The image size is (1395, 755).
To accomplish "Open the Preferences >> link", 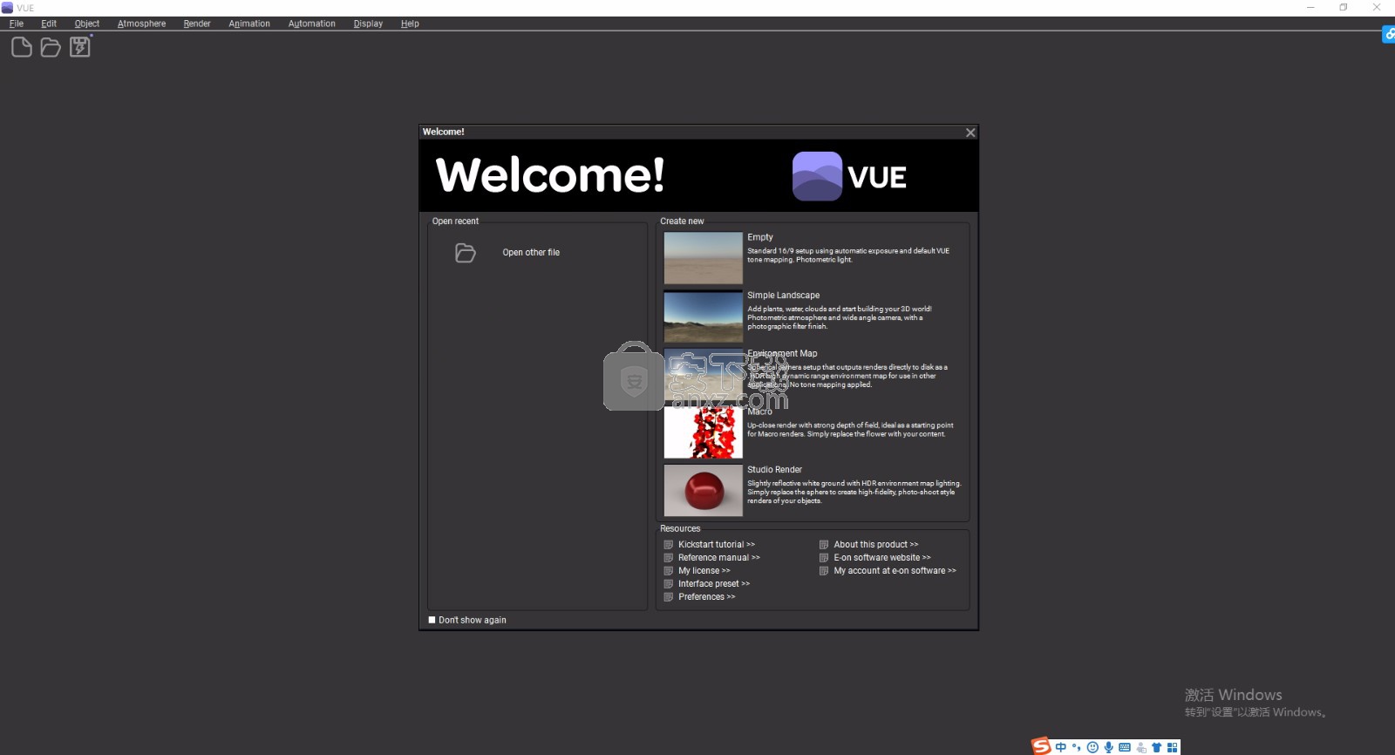I will tap(707, 597).
